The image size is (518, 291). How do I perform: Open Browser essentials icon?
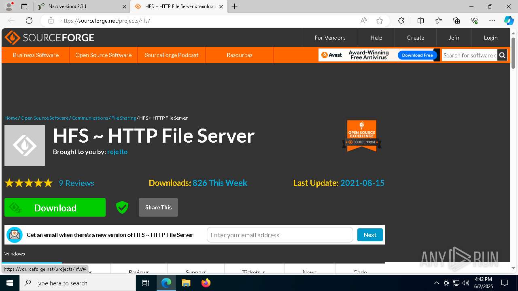coord(474,21)
